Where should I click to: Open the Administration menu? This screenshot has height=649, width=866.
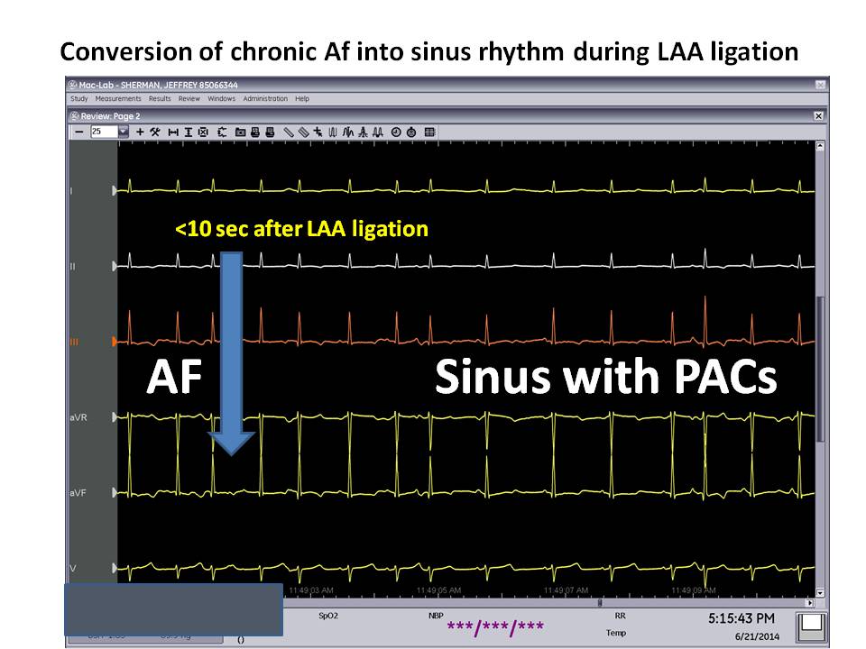(265, 98)
